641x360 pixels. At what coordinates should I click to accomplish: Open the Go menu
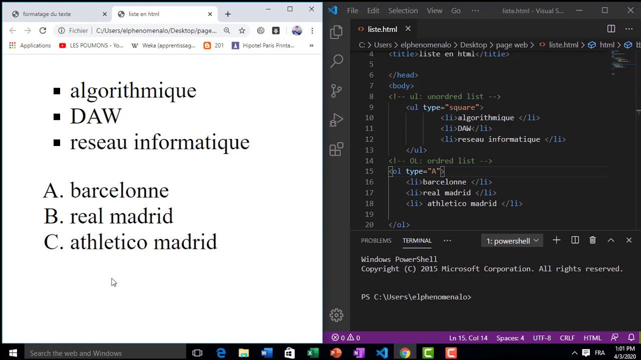[x=456, y=10]
